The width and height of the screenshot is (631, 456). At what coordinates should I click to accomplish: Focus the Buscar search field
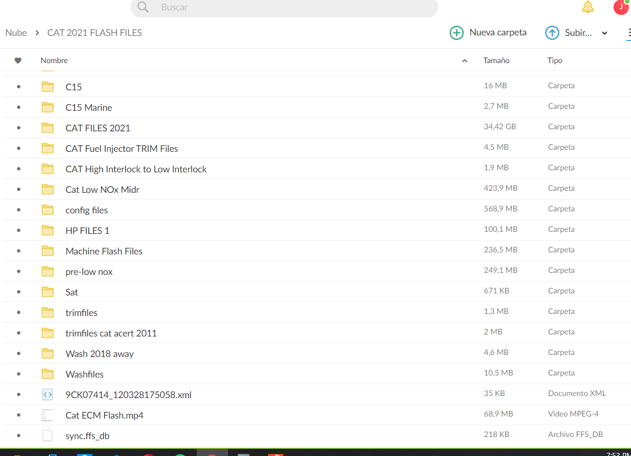[284, 7]
